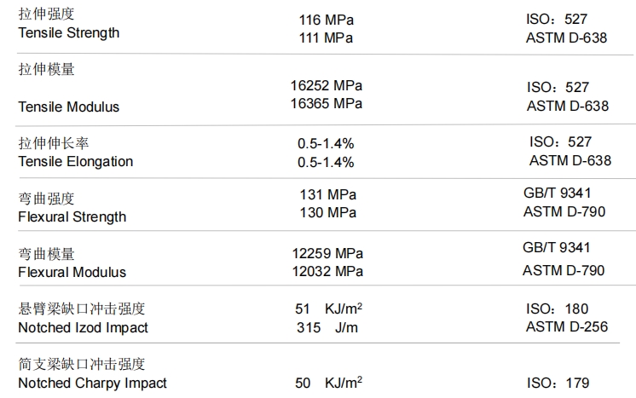Viewport: 636px width, 398px height.
Task: Click the Tensile Elongation label
Action: (75, 161)
